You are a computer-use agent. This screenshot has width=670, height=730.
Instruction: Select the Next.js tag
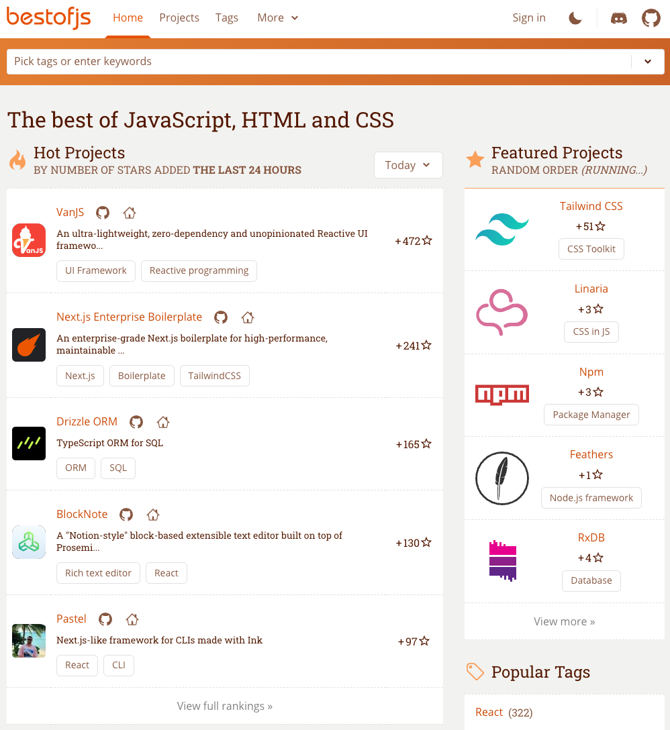click(x=80, y=376)
